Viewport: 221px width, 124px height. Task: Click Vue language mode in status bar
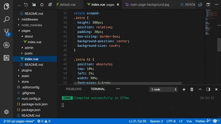point(189,121)
